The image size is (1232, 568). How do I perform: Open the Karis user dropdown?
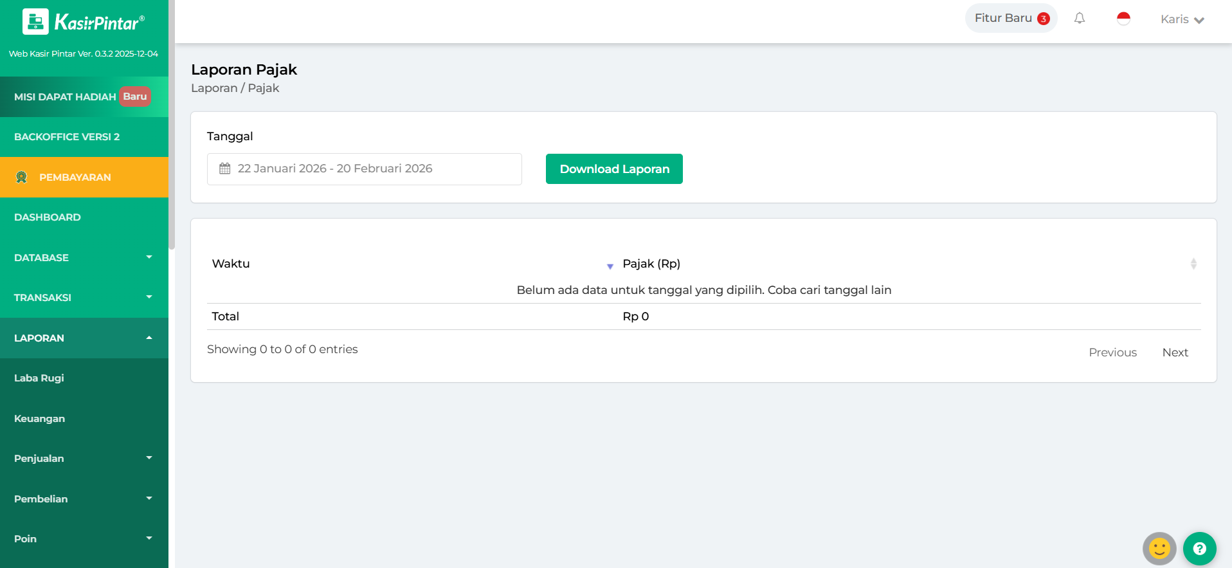tap(1182, 19)
